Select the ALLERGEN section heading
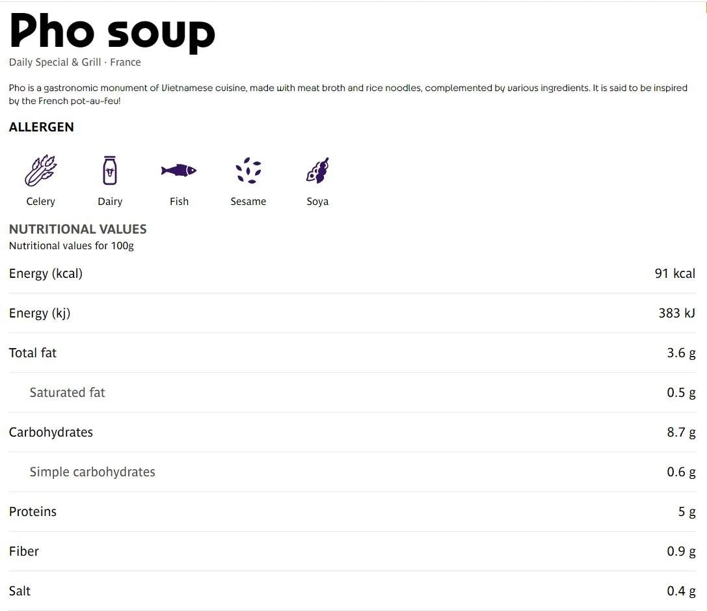Viewport: 707px width, 611px height. (x=42, y=128)
